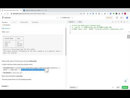Image resolution: width=130 pixels, height=98 pixels.
Task: Open the editor shortcuts icon
Action: pos(121,22)
